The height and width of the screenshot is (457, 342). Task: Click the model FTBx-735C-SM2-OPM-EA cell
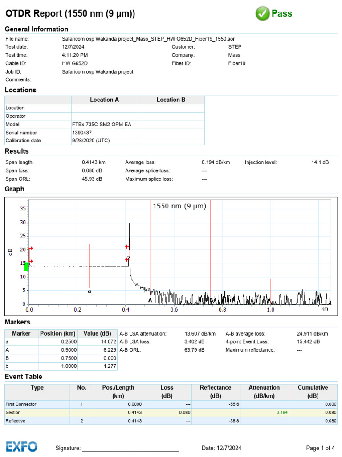coord(104,125)
